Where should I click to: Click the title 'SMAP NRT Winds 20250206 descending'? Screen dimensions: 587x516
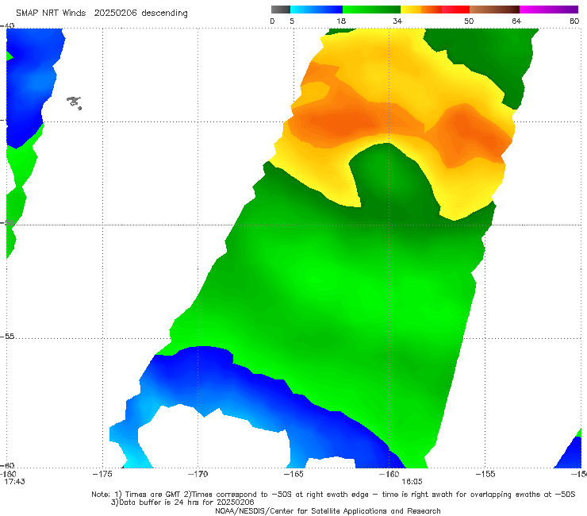click(x=102, y=13)
